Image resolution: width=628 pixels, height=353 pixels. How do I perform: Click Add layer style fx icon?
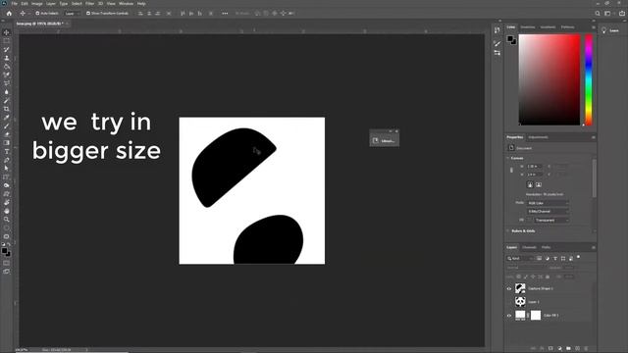coord(542,349)
